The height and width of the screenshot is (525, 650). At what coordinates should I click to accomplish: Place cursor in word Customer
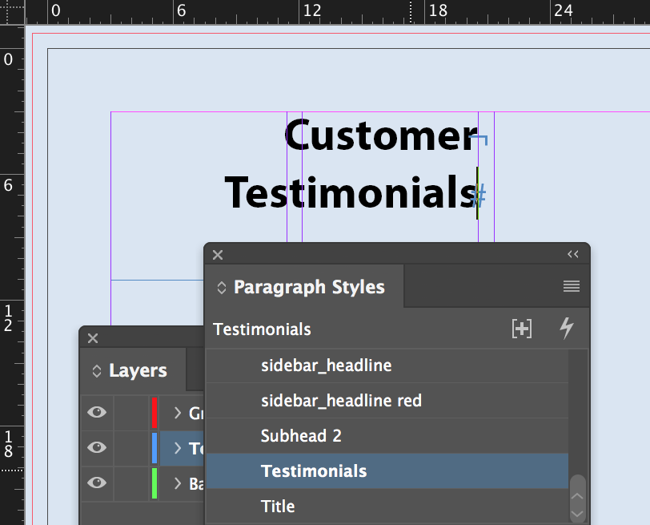(x=381, y=135)
